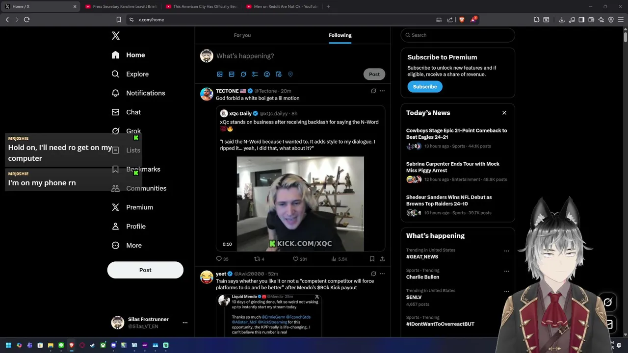Click the large white Post button in sidebar

(145, 270)
